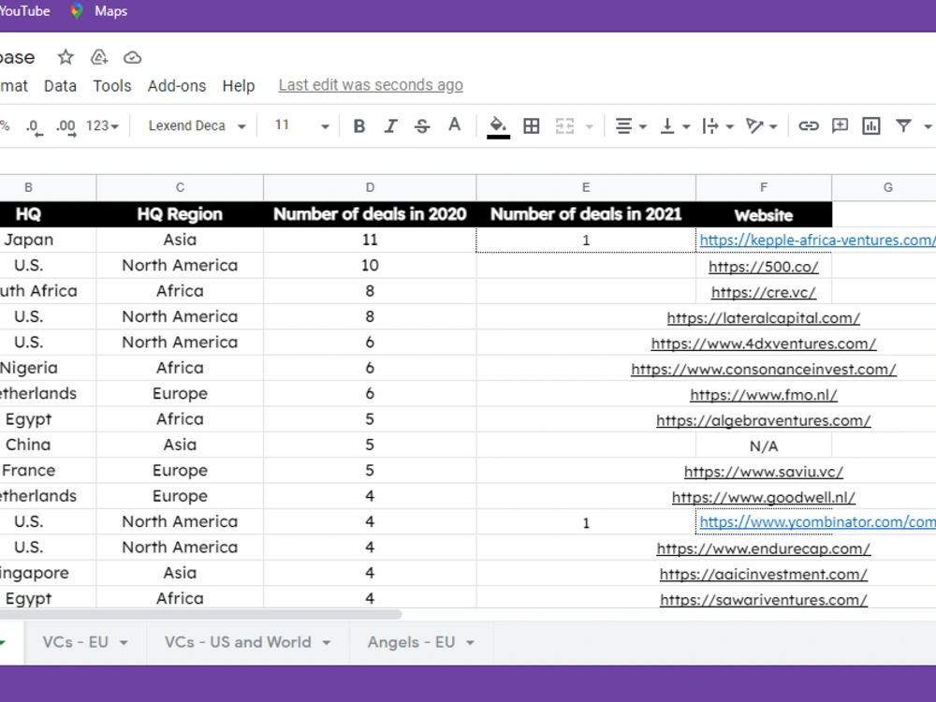Expand the merge cells options arrow
The width and height of the screenshot is (936, 702).
tap(589, 126)
